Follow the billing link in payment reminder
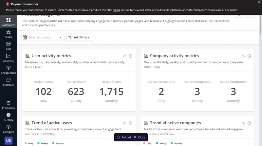 coord(116,10)
